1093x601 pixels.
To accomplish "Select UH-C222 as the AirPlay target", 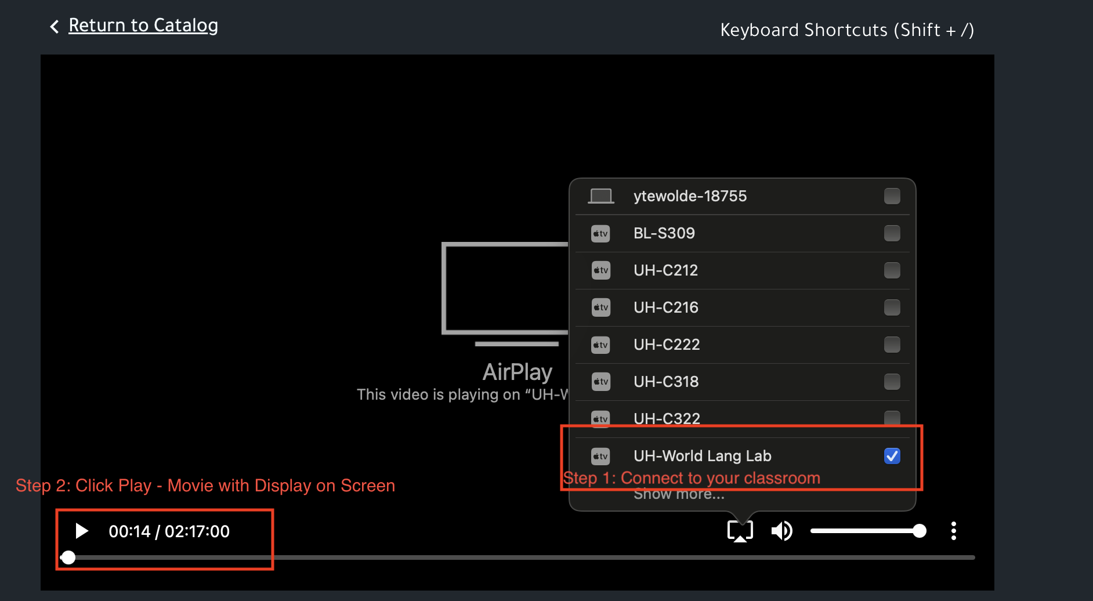I will click(x=743, y=345).
